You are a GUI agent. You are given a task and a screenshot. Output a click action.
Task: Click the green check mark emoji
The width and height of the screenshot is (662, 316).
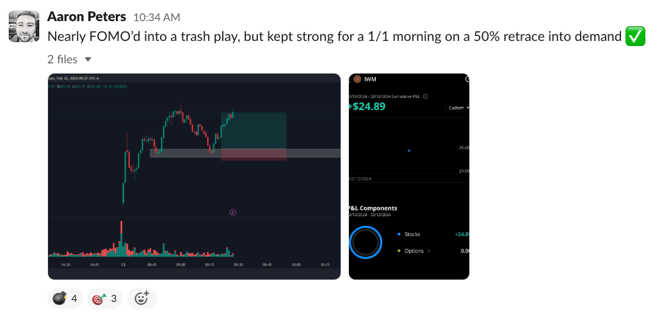click(634, 37)
